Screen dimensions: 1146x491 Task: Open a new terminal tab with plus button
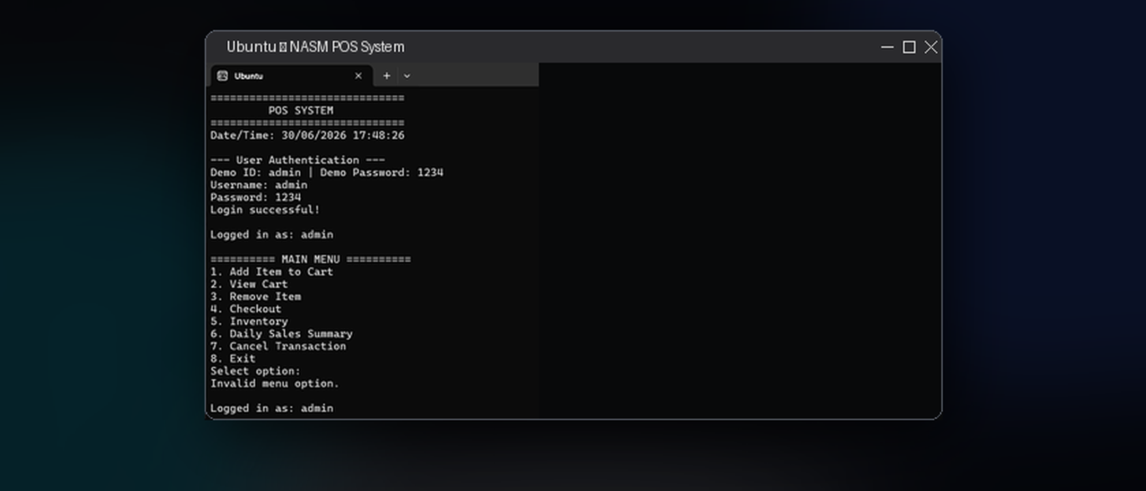click(x=387, y=76)
